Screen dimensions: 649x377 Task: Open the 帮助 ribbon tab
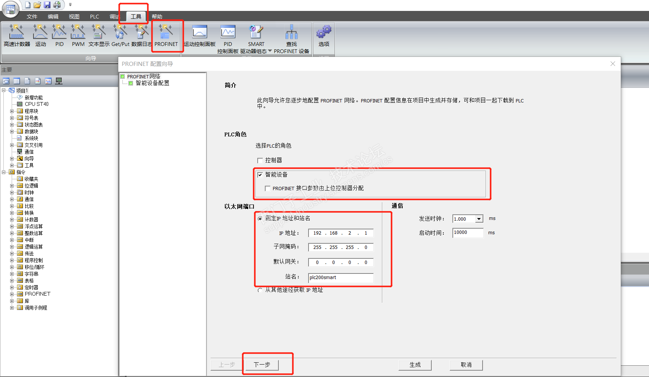tap(157, 17)
